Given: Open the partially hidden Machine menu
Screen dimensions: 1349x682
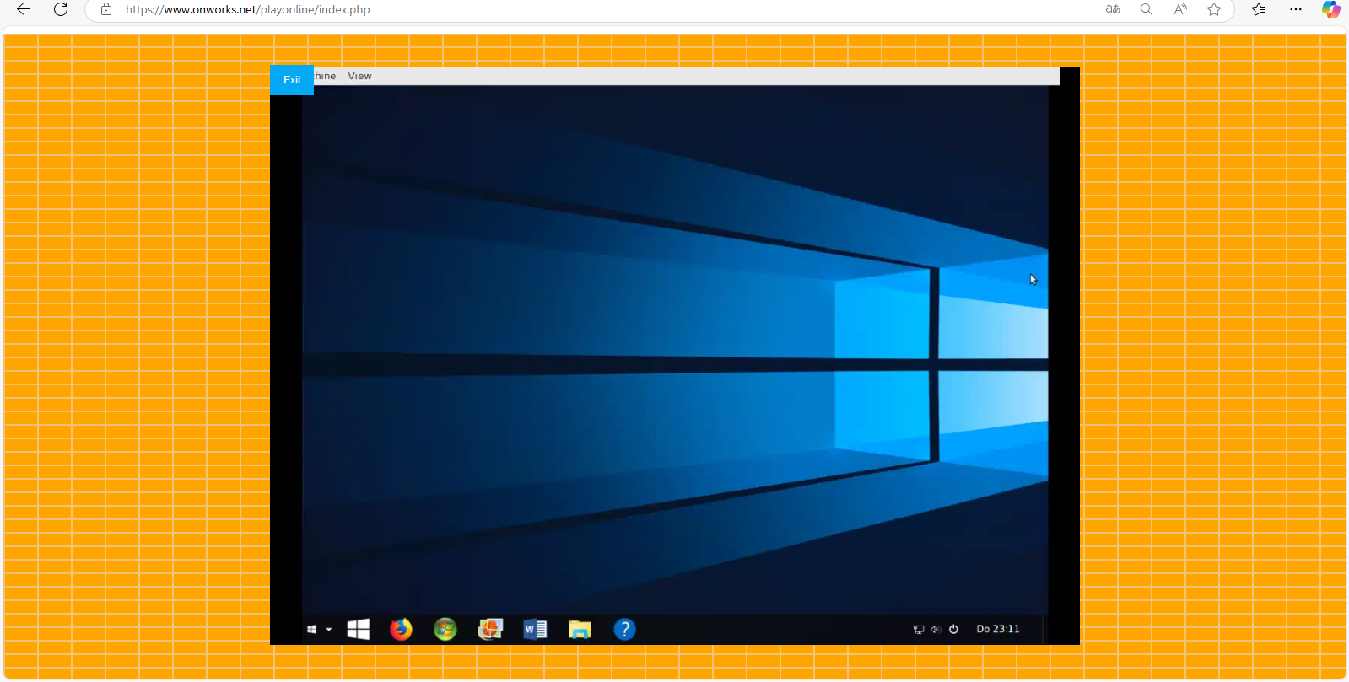Looking at the screenshot, I should point(325,76).
